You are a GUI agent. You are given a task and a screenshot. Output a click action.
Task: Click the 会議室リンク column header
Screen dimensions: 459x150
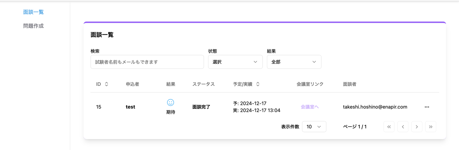310,84
